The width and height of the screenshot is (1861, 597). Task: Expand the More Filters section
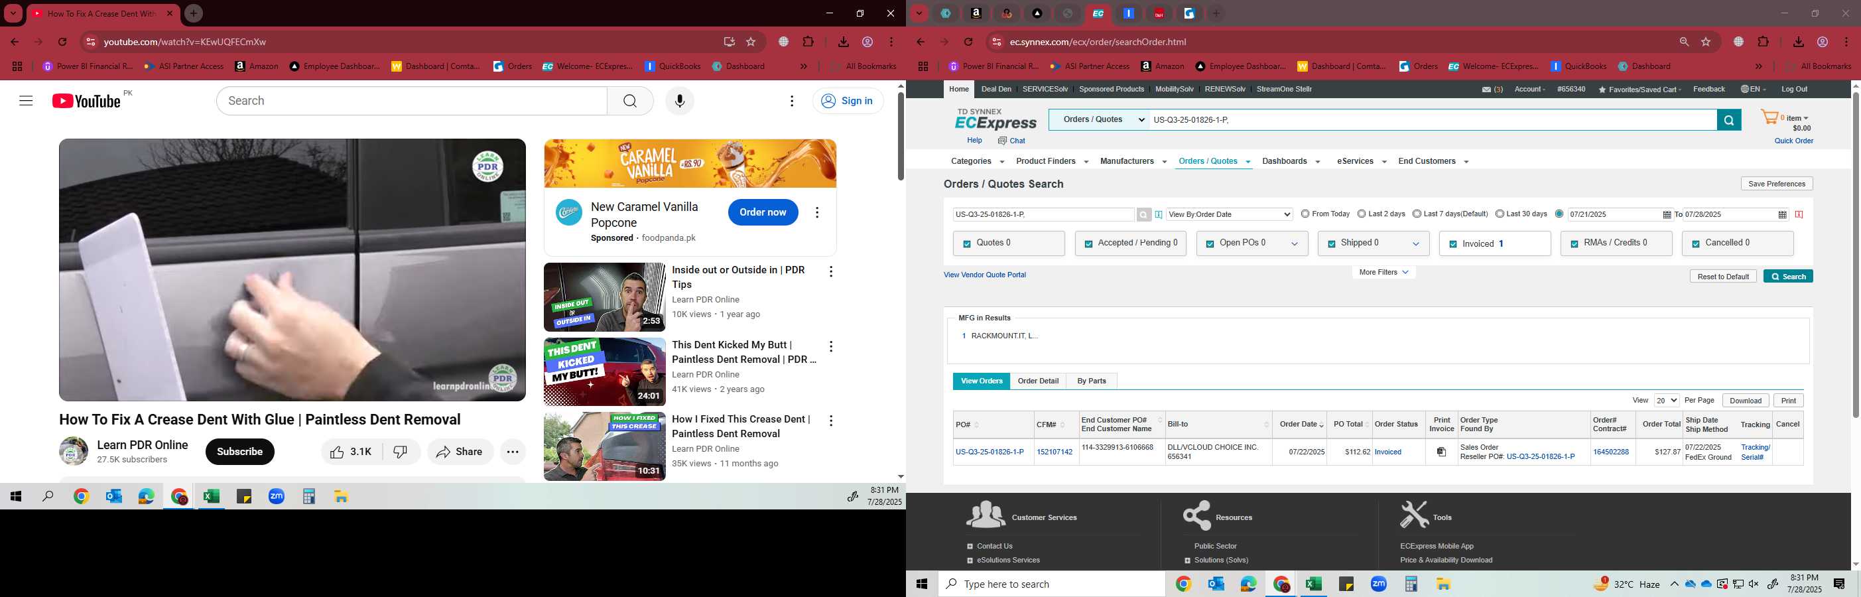pyautogui.click(x=1383, y=273)
